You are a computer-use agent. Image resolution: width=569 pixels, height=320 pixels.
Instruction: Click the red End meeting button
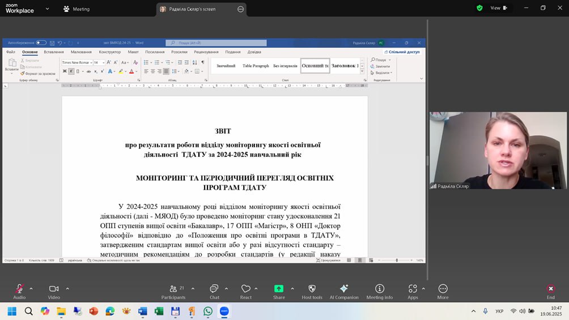point(550,289)
